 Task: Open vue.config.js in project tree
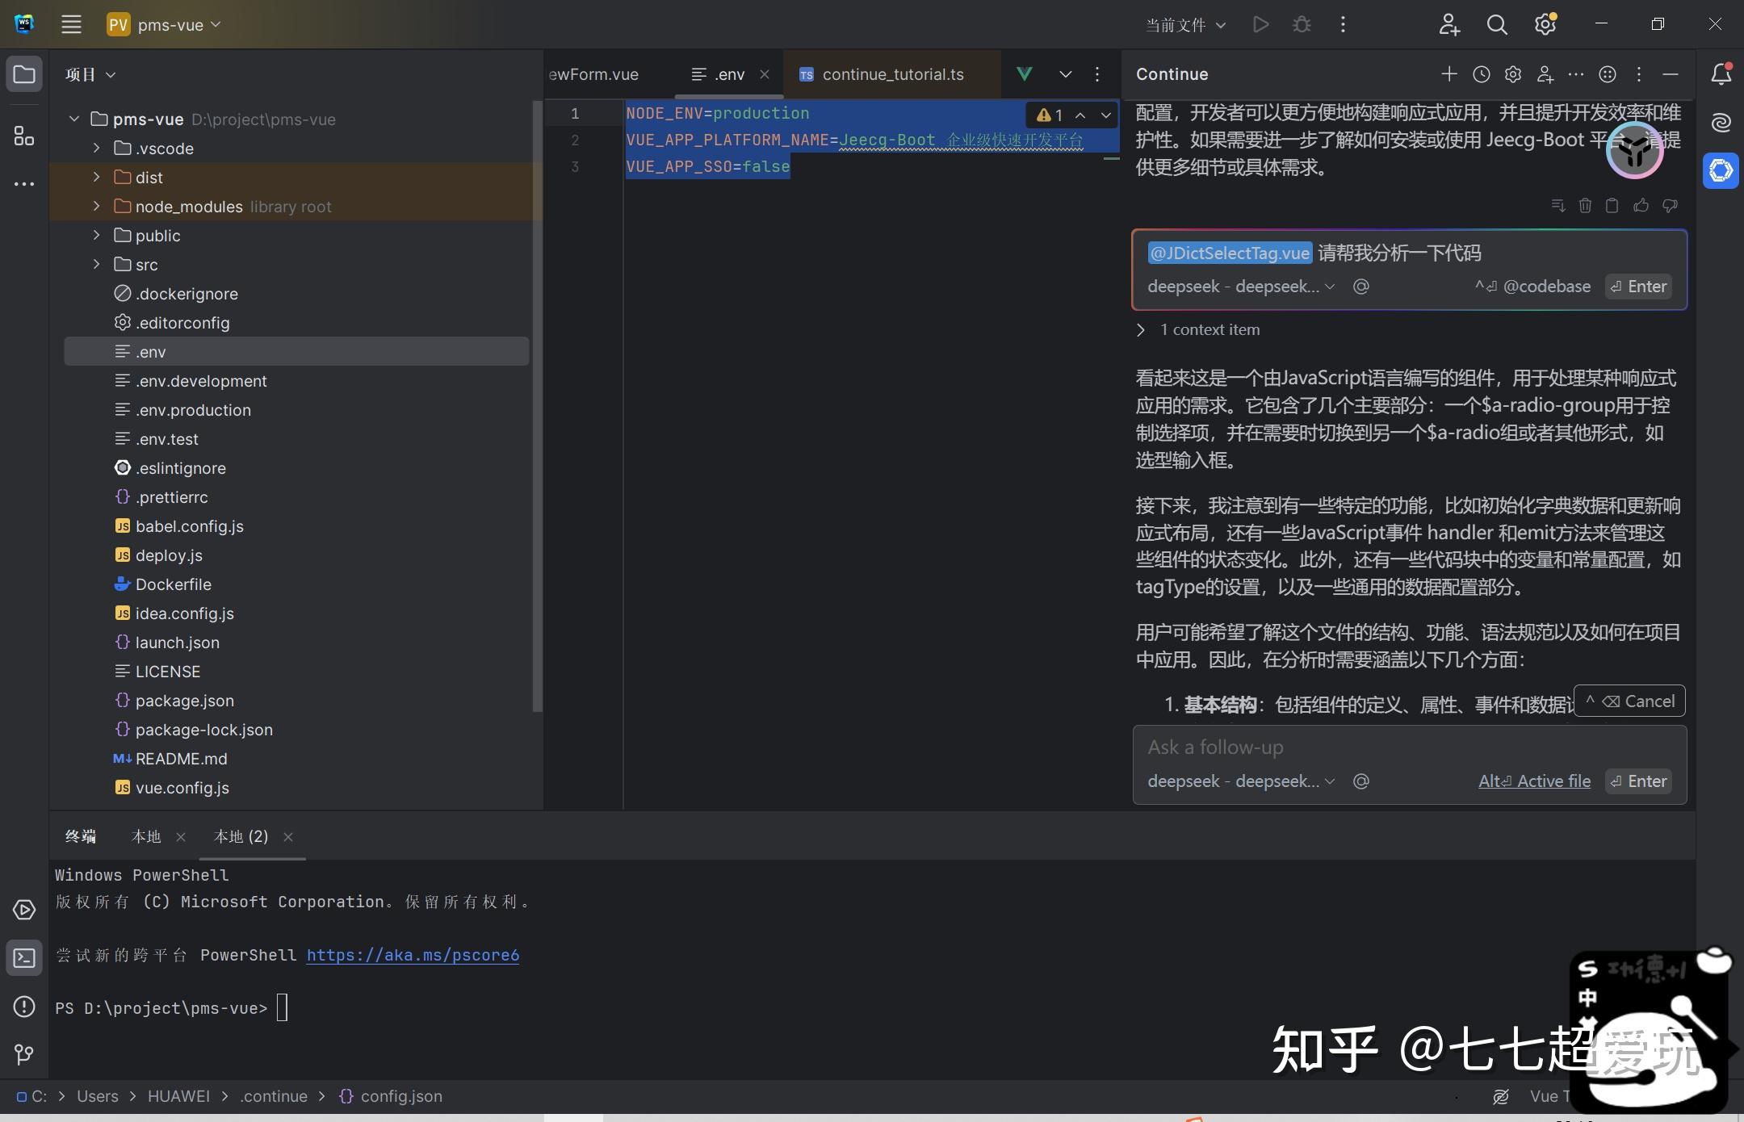click(182, 787)
